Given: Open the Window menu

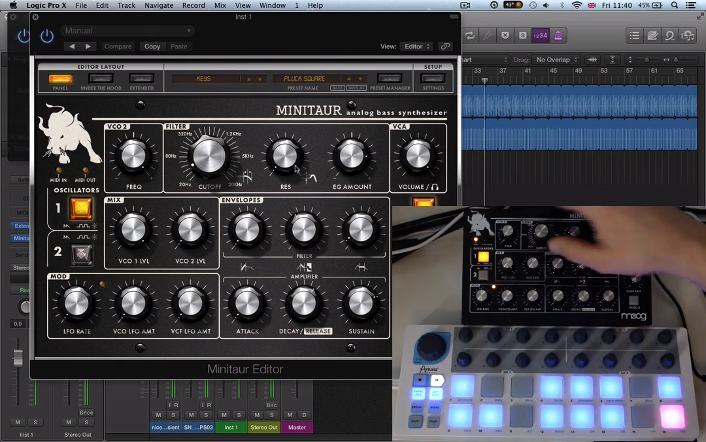Looking at the screenshot, I should [x=273, y=5].
